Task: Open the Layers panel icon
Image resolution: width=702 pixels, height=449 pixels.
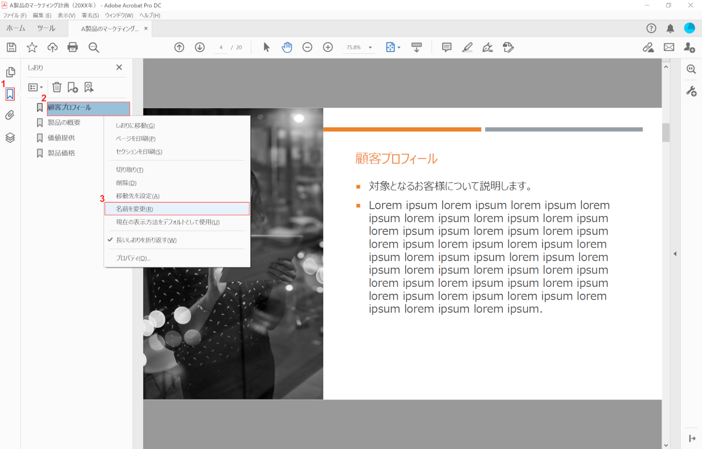Action: (10, 138)
